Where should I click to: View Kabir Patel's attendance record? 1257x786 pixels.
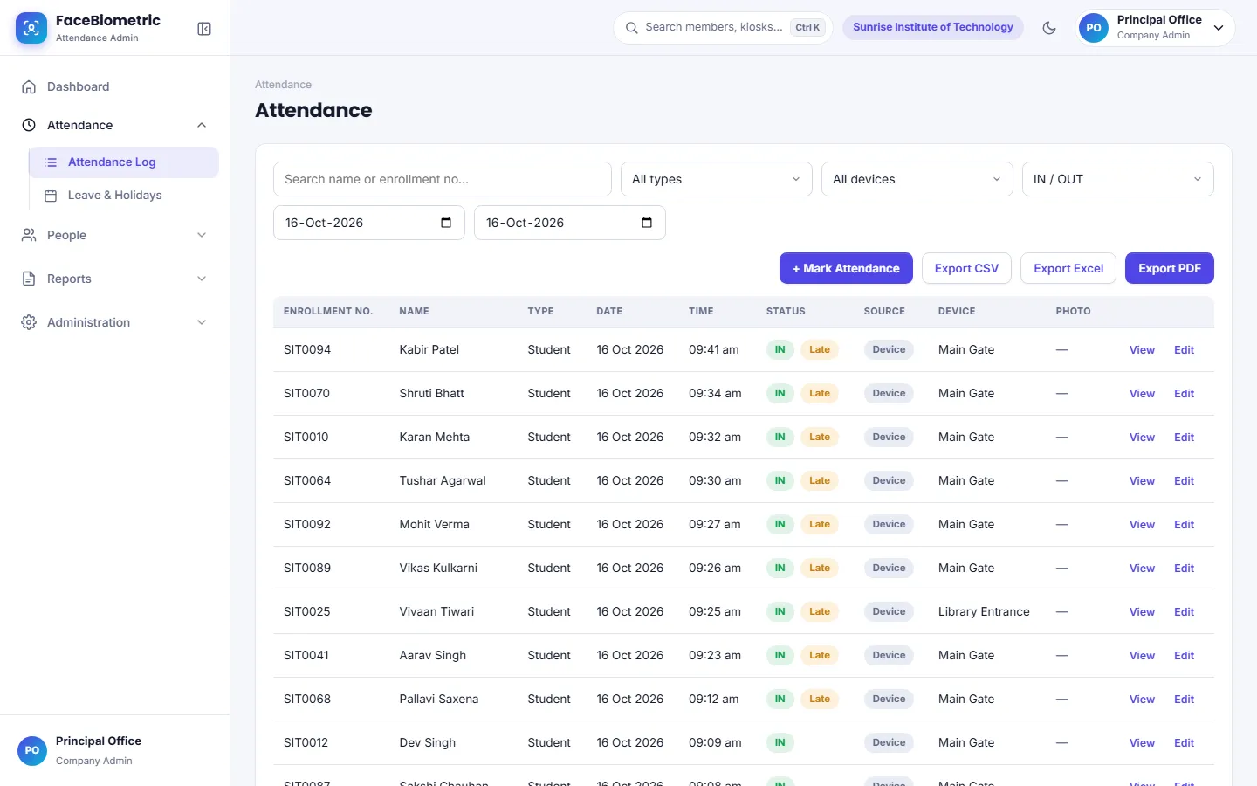point(1142,349)
